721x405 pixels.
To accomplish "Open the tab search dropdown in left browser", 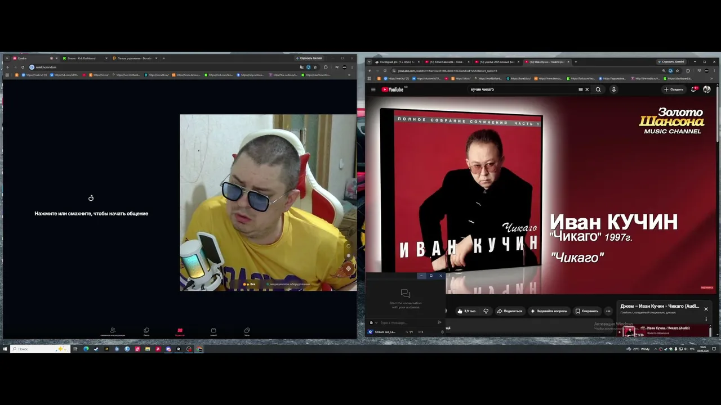I will pos(7,58).
